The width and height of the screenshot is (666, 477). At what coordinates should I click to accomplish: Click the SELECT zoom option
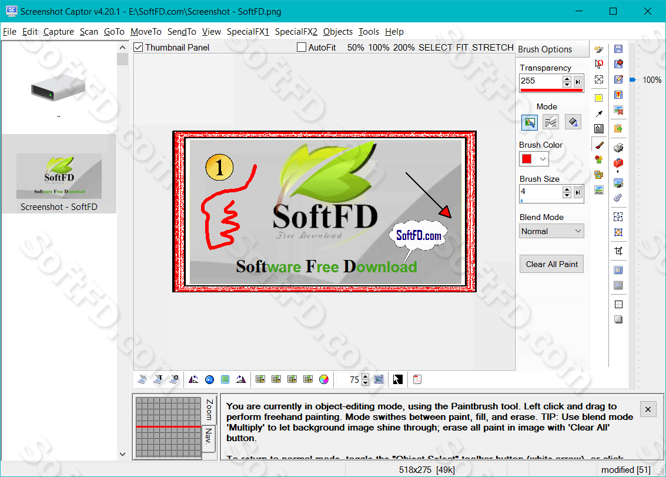[435, 48]
